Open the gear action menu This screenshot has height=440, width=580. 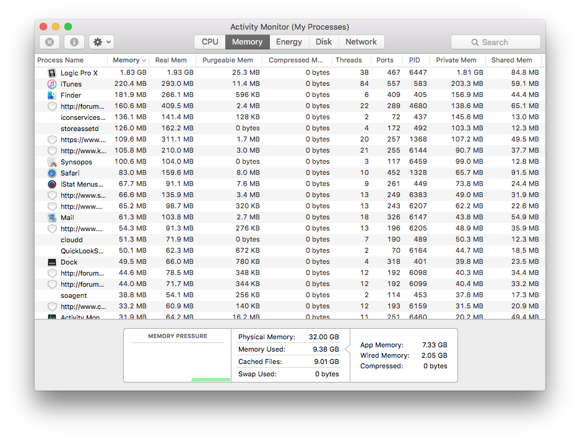click(102, 42)
